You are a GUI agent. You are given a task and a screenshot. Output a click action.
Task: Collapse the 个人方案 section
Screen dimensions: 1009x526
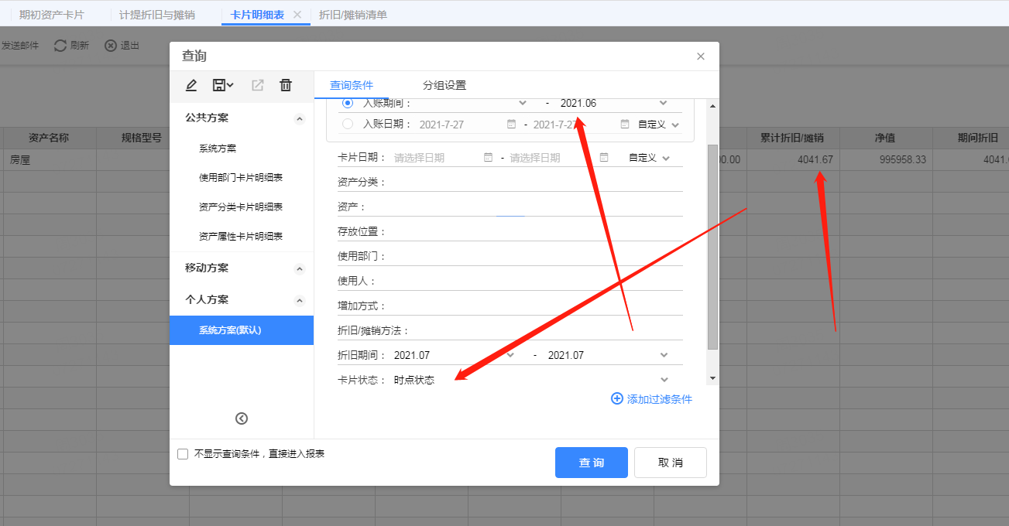pyautogui.click(x=300, y=301)
